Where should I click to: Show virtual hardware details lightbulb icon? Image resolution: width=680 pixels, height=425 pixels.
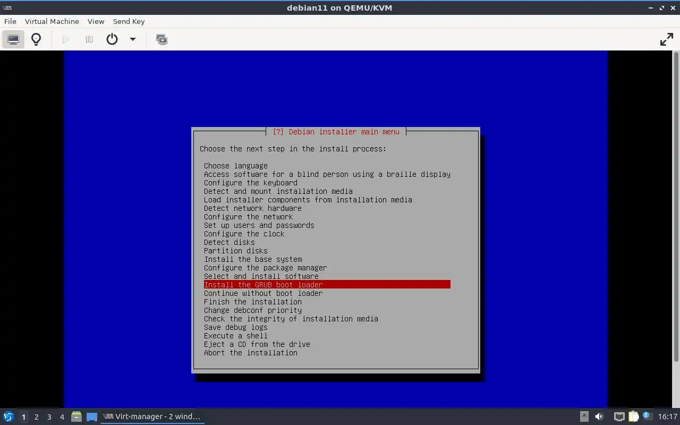point(36,39)
